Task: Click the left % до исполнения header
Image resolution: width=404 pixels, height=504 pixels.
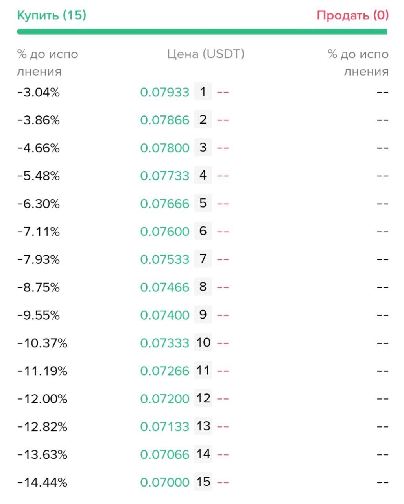Action: [x=48, y=63]
